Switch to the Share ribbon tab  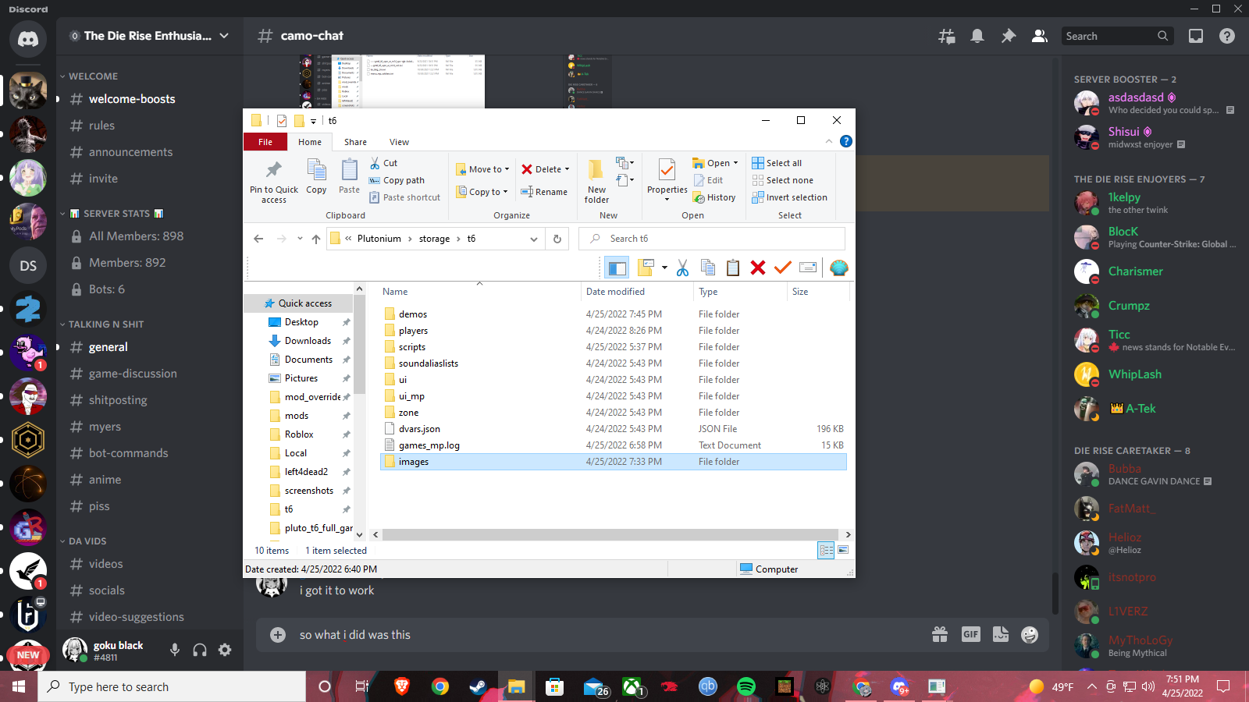355,142
